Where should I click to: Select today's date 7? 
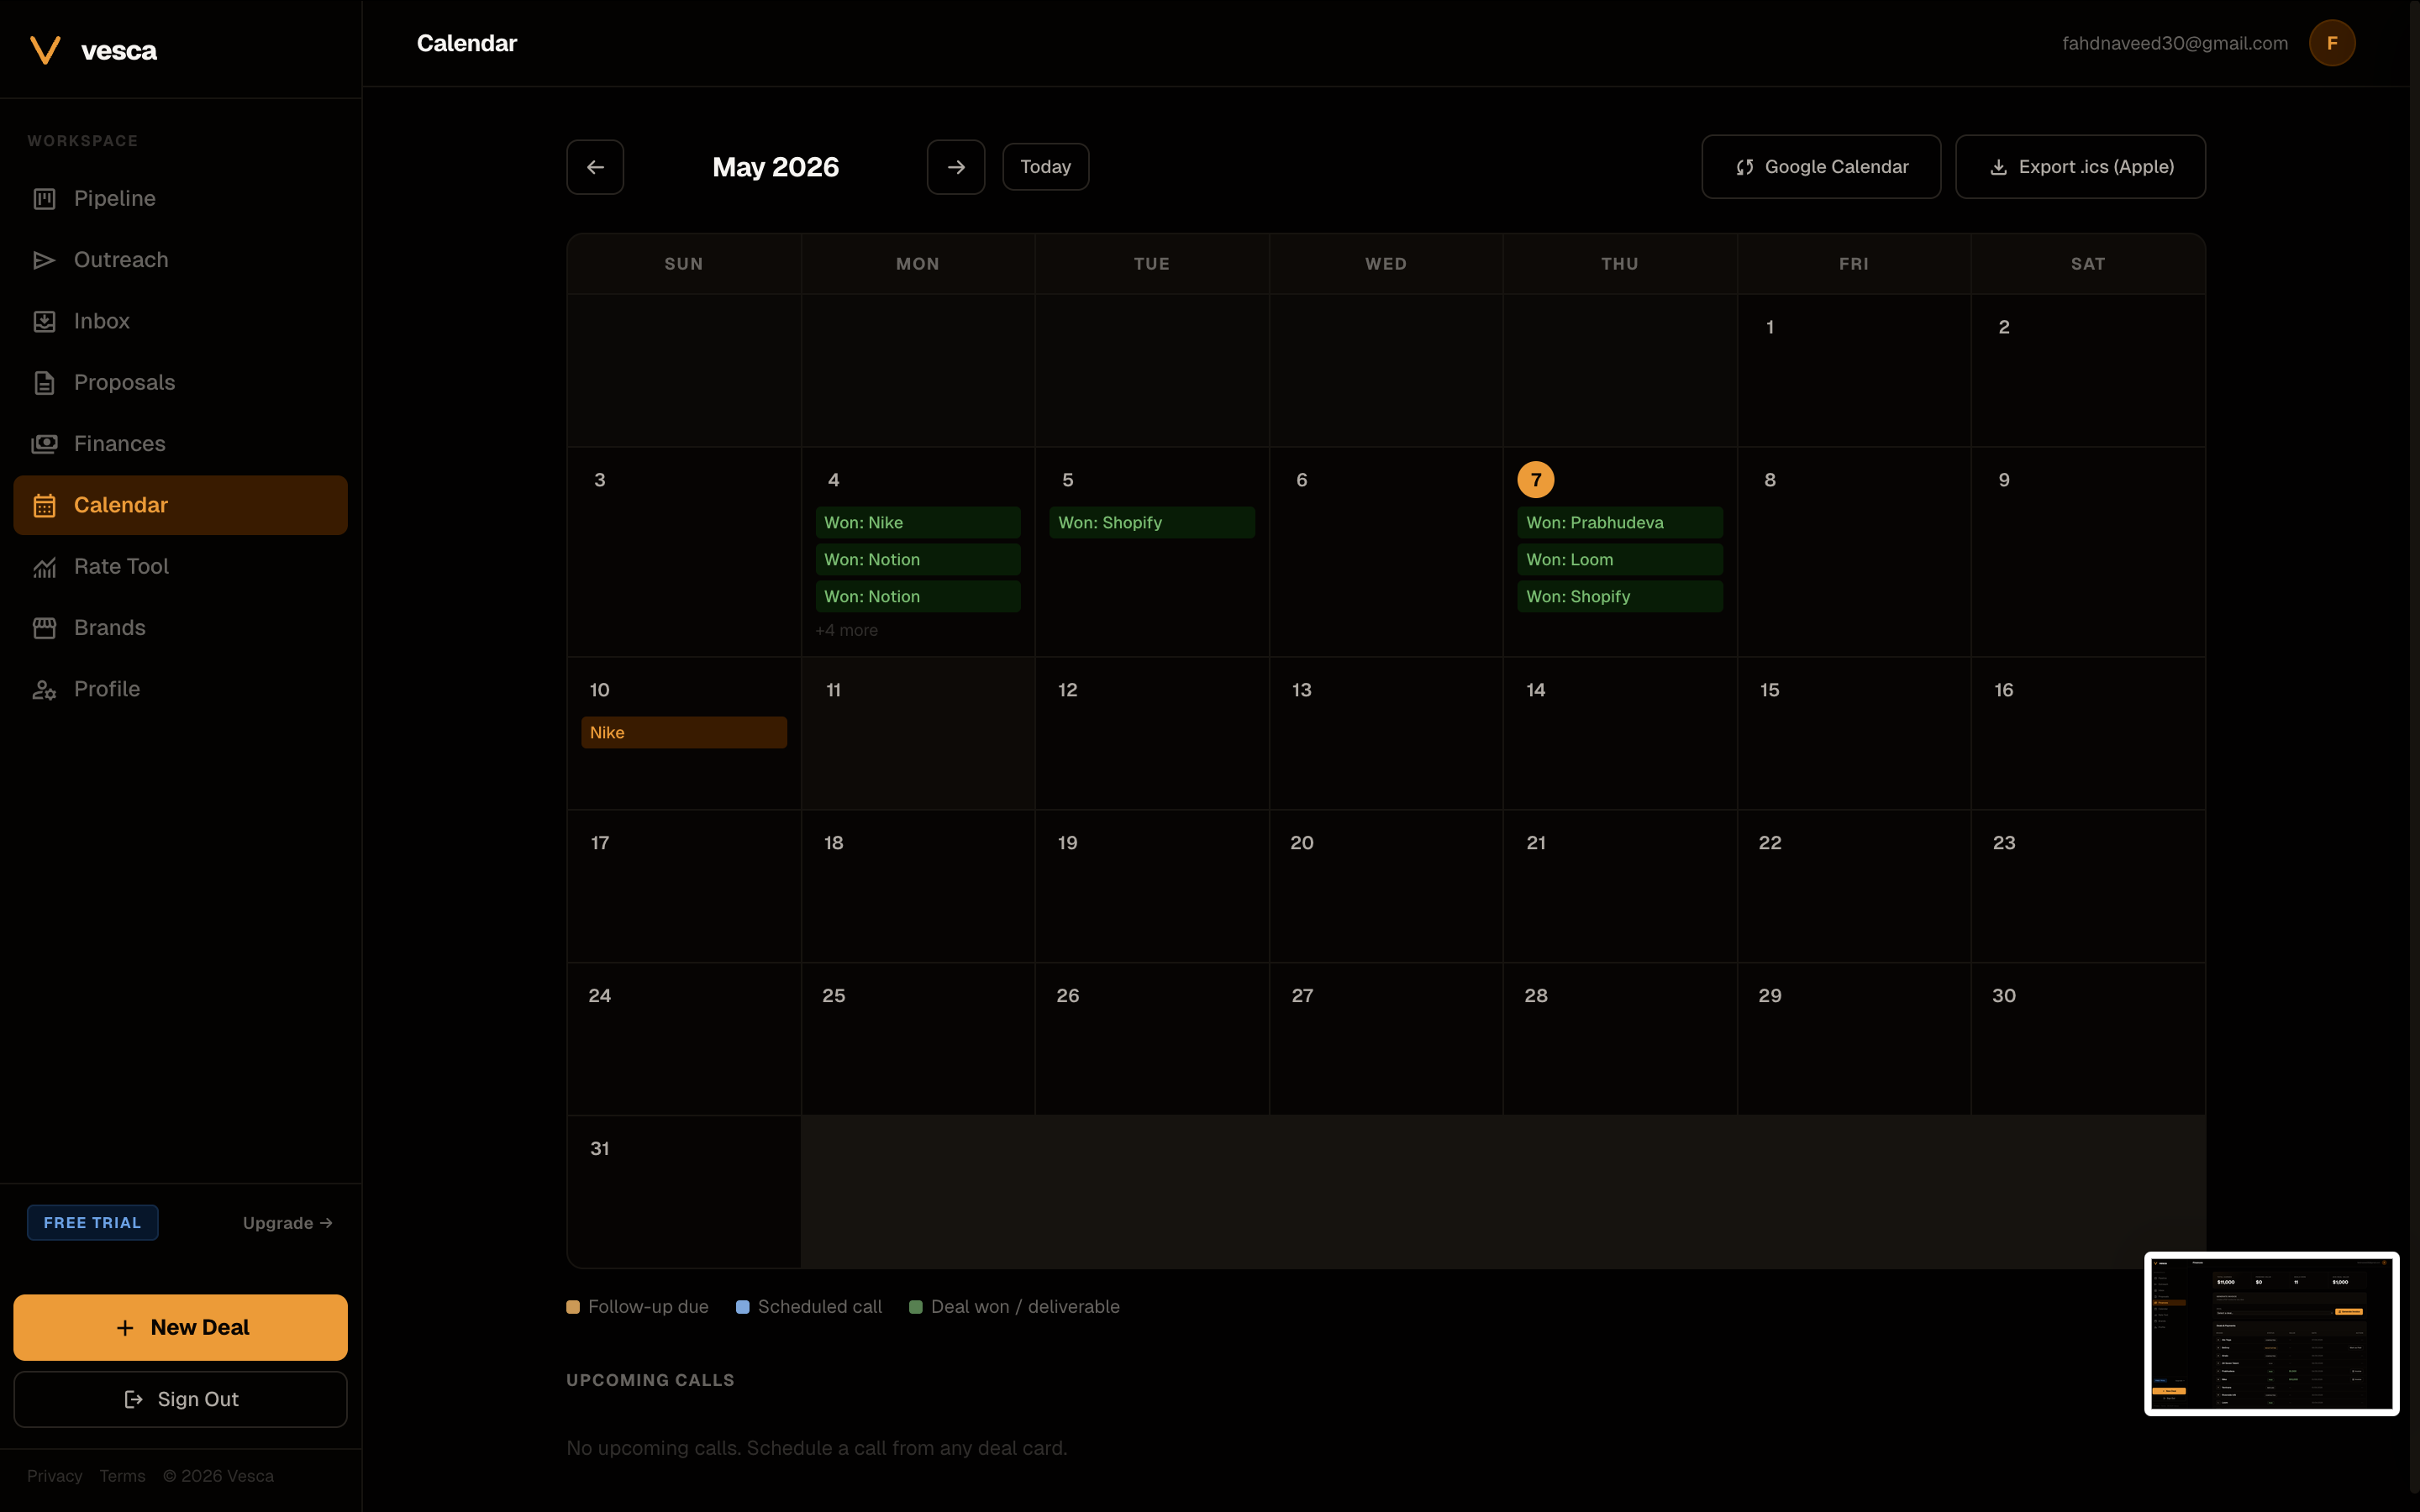coord(1536,480)
